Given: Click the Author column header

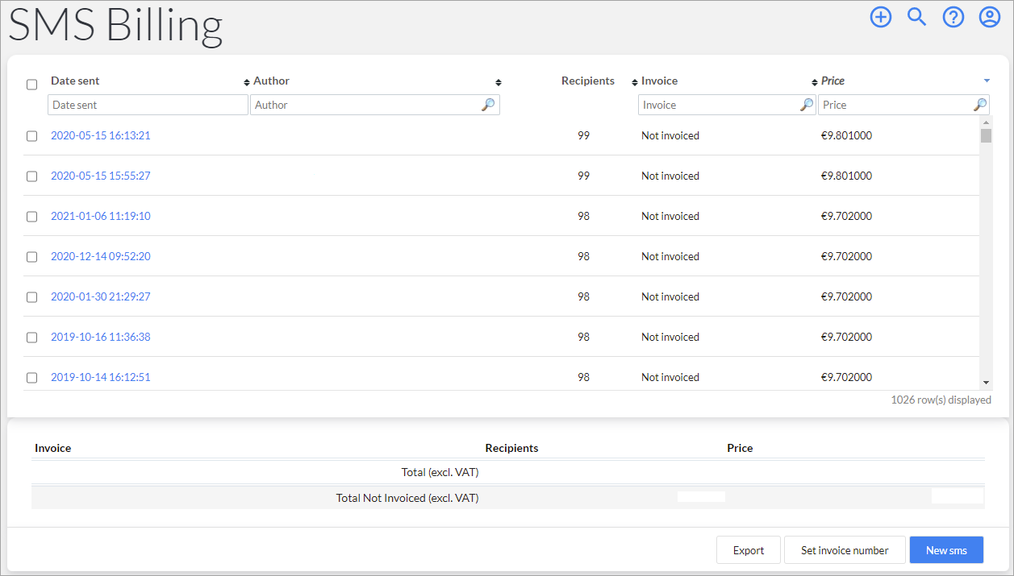Looking at the screenshot, I should coord(271,81).
